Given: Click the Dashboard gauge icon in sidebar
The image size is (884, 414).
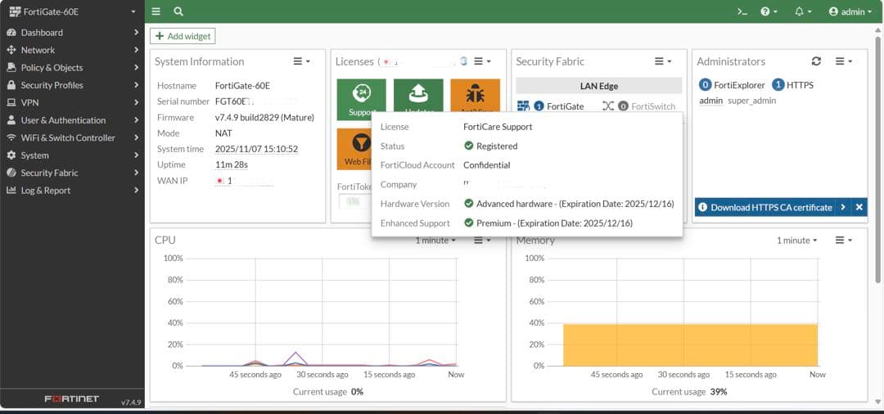Looking at the screenshot, I should 11,33.
